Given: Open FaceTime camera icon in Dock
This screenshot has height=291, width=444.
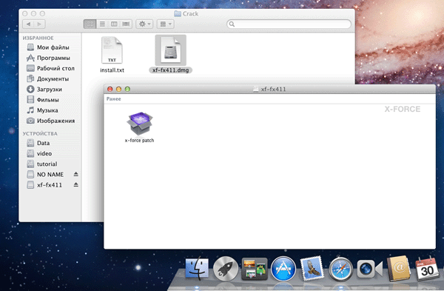Looking at the screenshot, I should coord(369,269).
